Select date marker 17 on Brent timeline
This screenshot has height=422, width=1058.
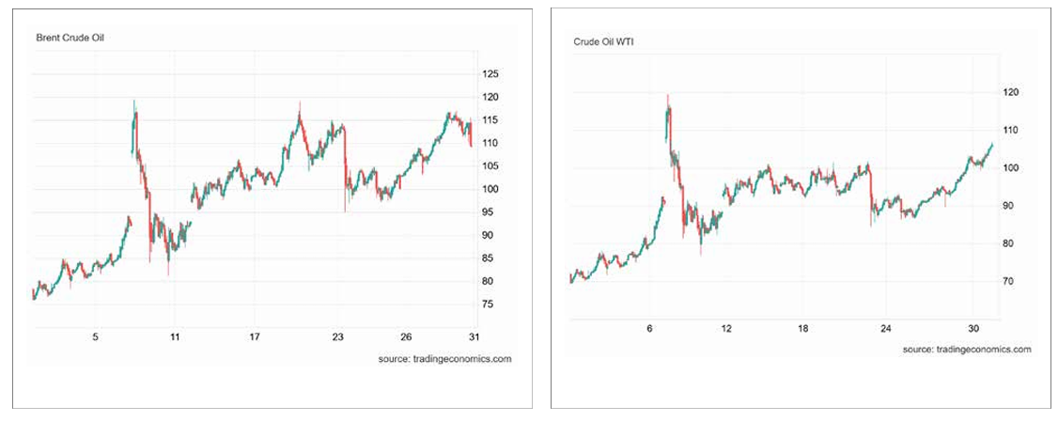tap(255, 336)
